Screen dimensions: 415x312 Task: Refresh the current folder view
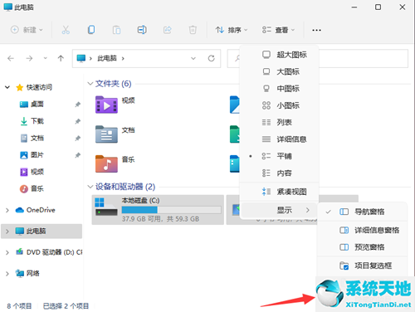(x=211, y=58)
